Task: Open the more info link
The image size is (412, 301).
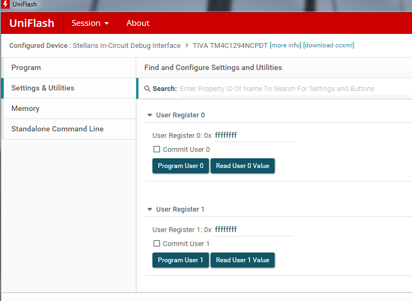Action: pyautogui.click(x=285, y=46)
